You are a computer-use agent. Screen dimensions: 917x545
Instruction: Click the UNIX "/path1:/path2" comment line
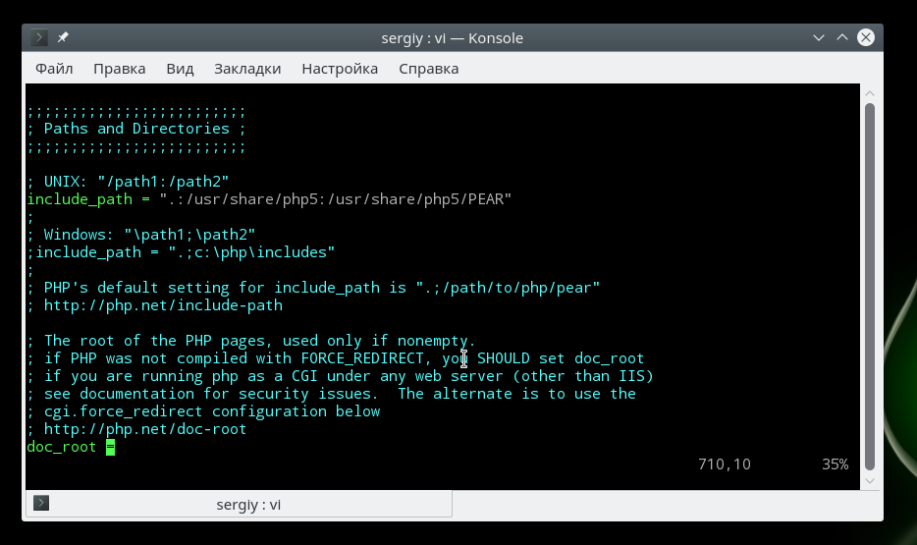[128, 182]
